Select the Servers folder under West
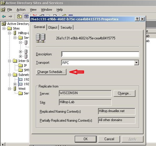Screen dimensions: 156x146 (20, 93)
